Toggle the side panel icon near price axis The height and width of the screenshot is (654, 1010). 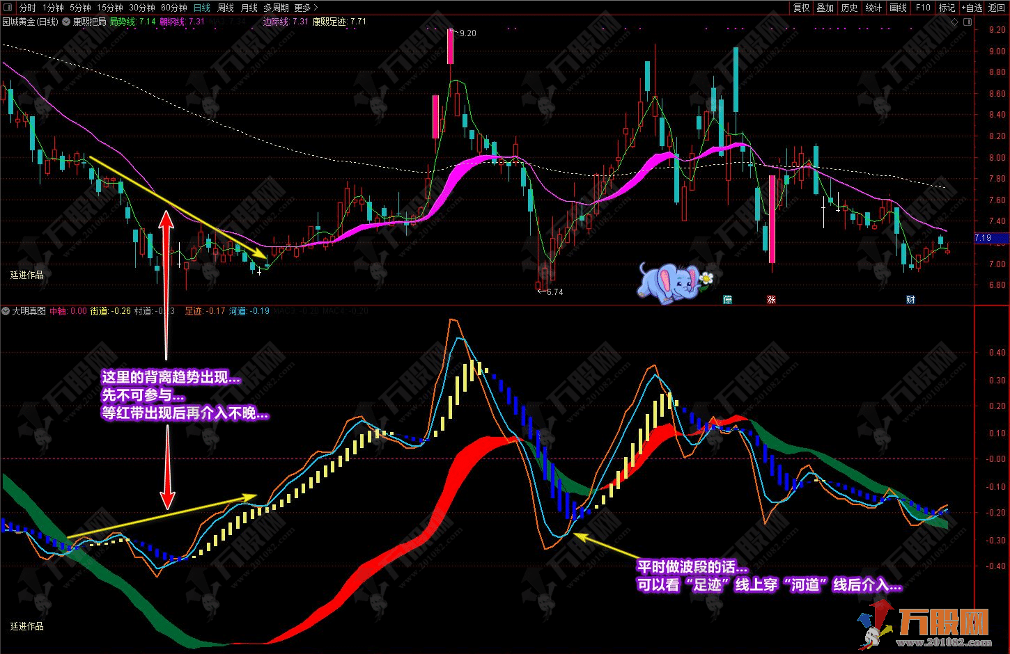click(967, 22)
